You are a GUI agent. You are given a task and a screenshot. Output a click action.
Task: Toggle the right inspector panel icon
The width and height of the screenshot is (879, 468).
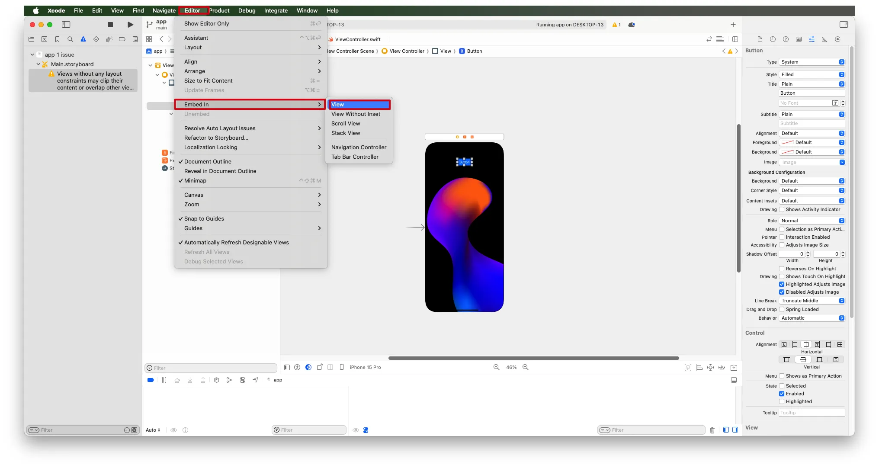tap(843, 25)
